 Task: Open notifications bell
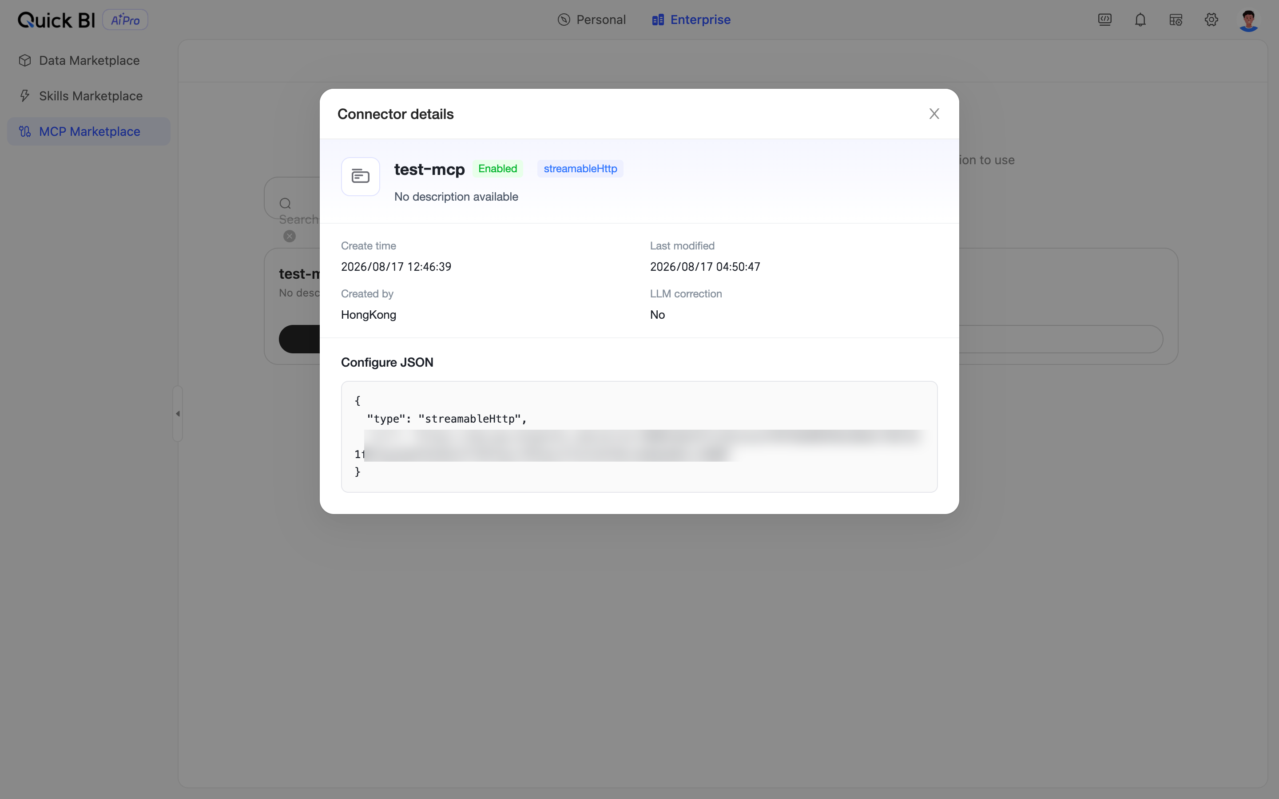pyautogui.click(x=1140, y=20)
